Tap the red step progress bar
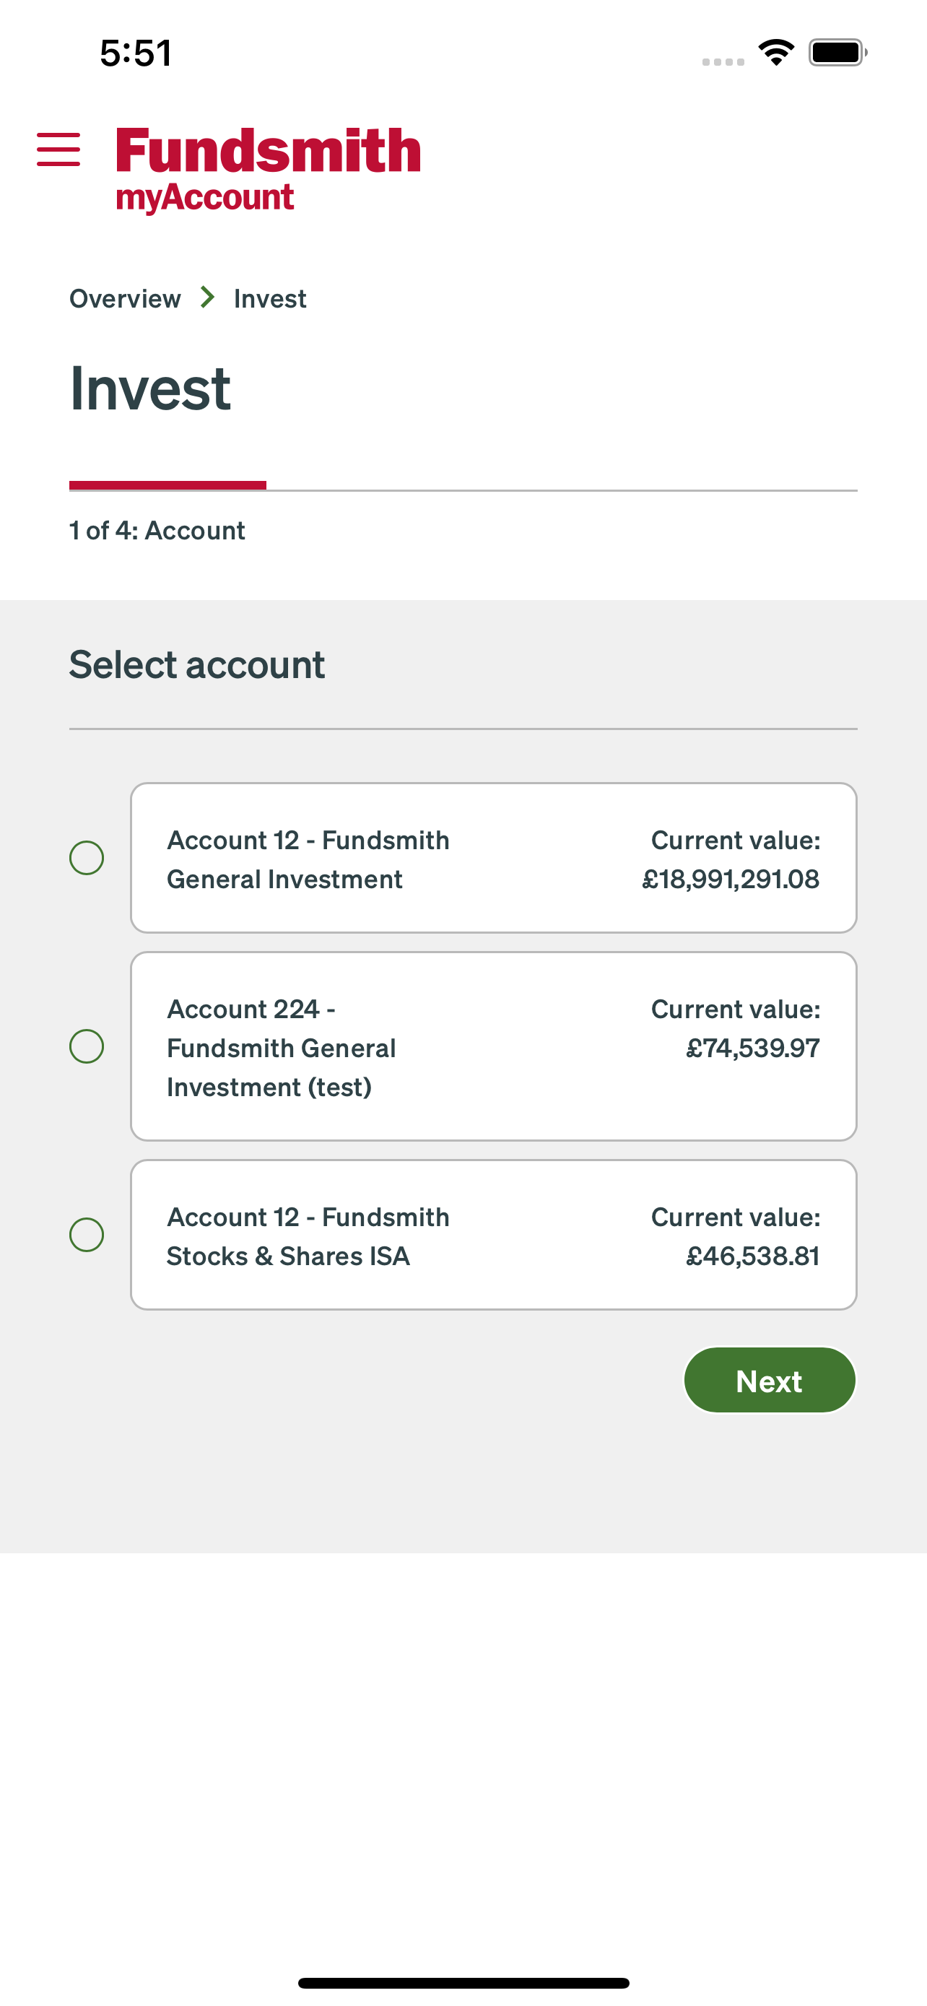 [x=167, y=486]
